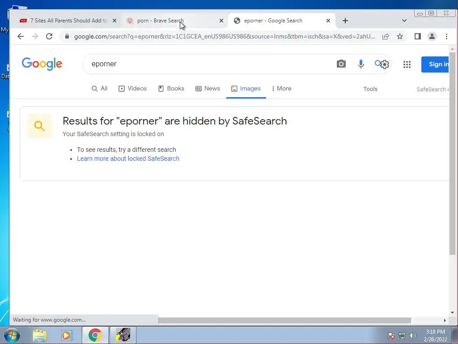Select the Images results tab
Screen dimensions: 458x344
click(x=246, y=88)
